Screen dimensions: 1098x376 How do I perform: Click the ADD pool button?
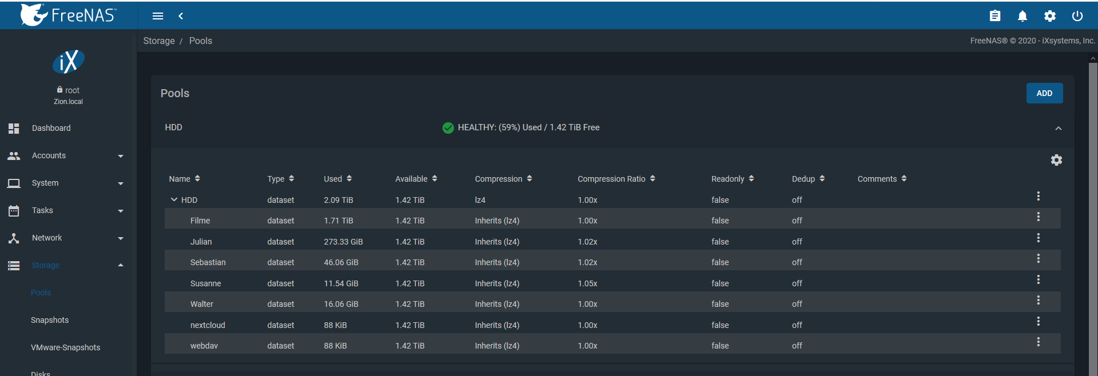(1044, 93)
